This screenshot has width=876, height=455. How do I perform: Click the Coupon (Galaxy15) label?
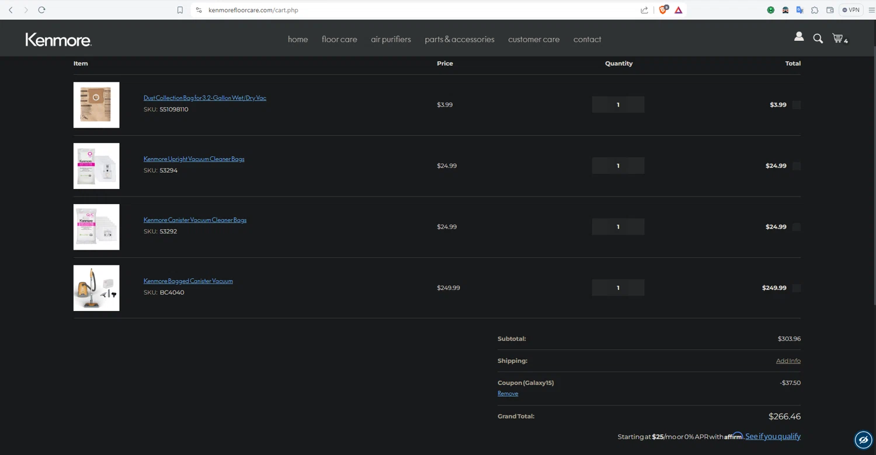click(526, 383)
